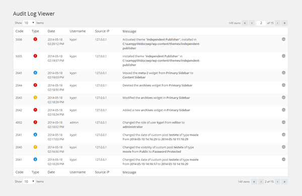302x196 pixels.
Task: Click username kypri in row 2044
Action: pyautogui.click(x=73, y=85)
